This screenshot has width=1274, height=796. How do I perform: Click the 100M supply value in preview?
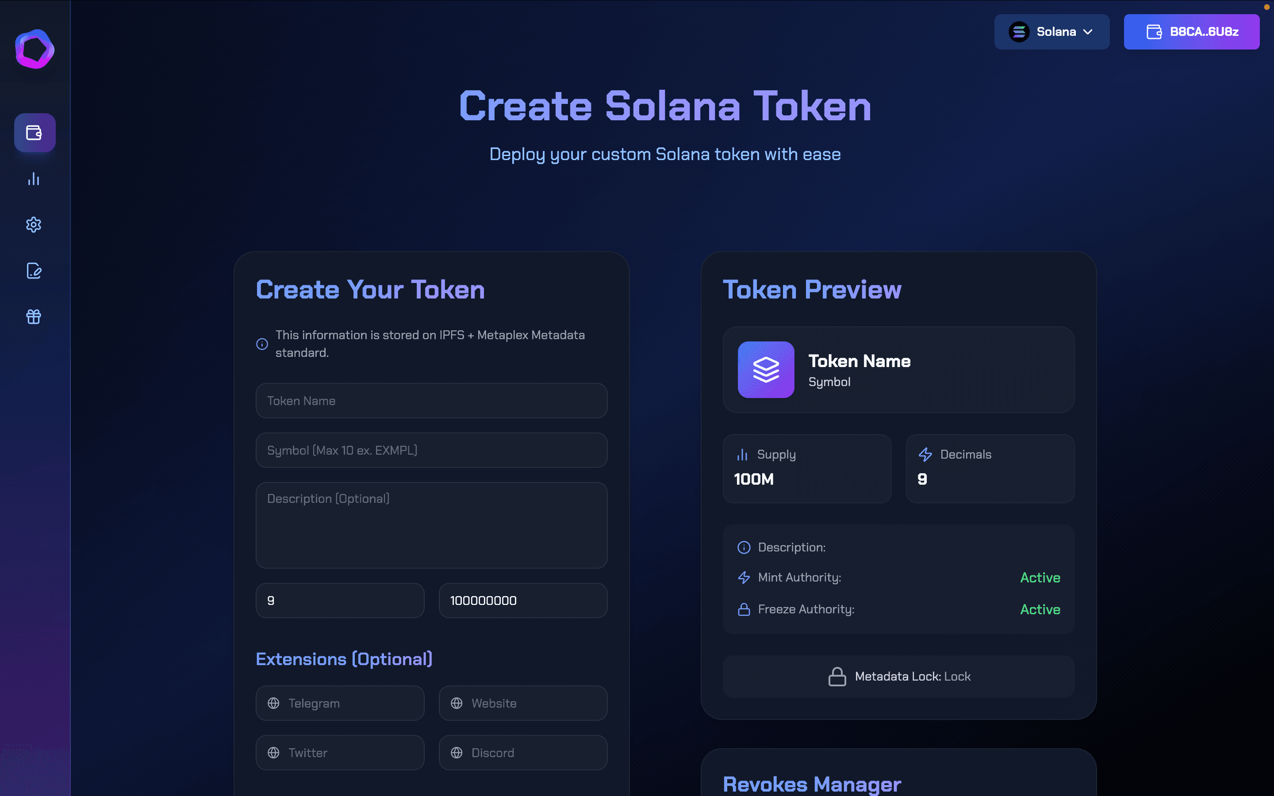coord(753,479)
